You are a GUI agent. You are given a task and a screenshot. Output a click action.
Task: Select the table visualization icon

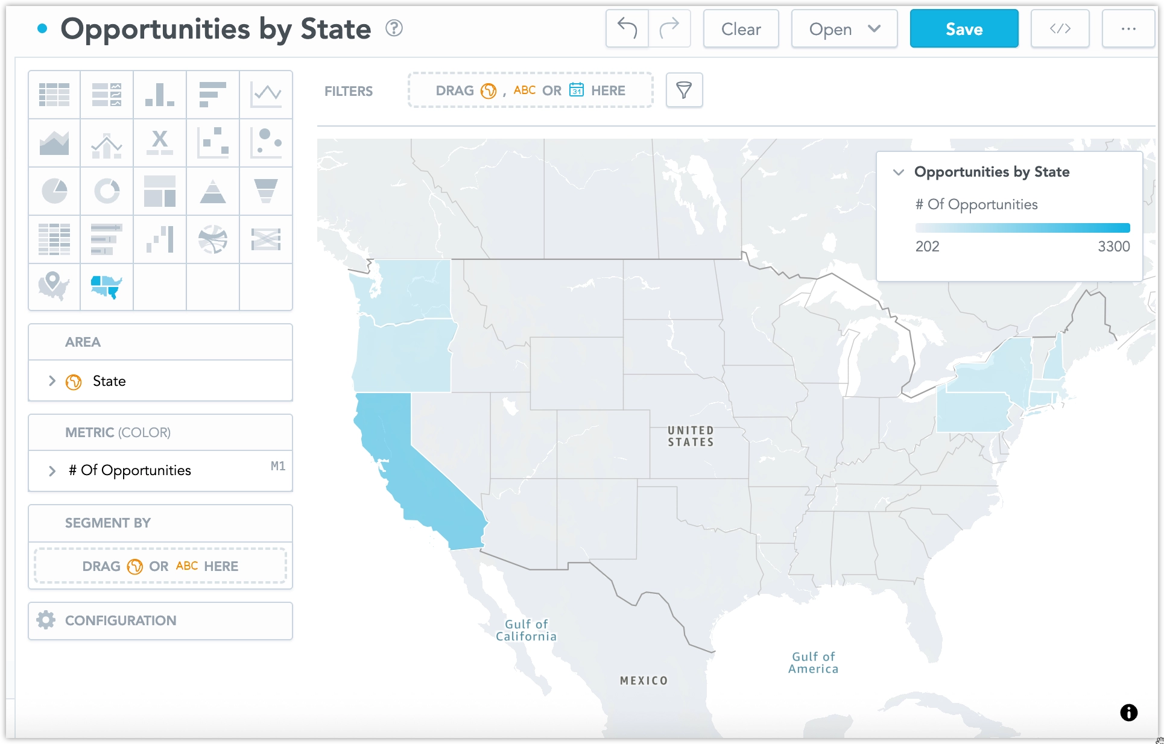54,95
